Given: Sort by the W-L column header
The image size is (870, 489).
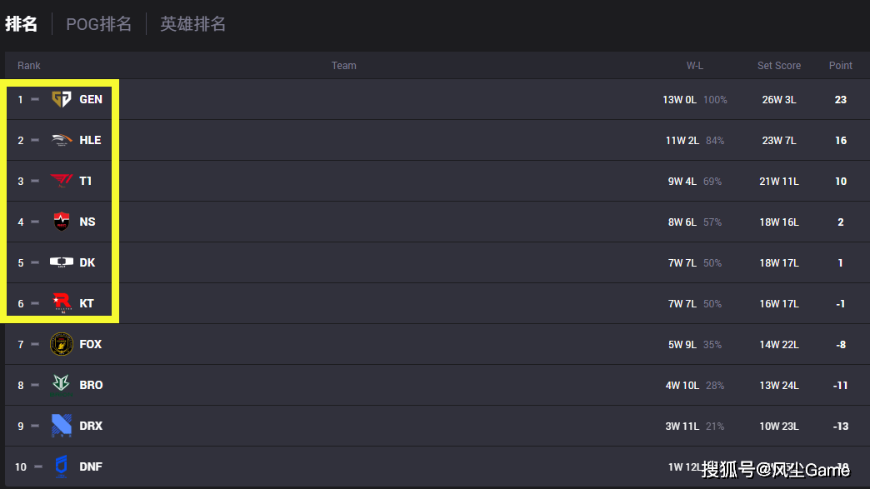Looking at the screenshot, I should coord(694,66).
